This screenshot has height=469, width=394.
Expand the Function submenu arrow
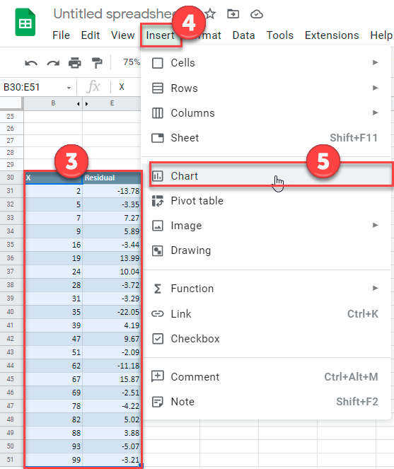pos(375,288)
